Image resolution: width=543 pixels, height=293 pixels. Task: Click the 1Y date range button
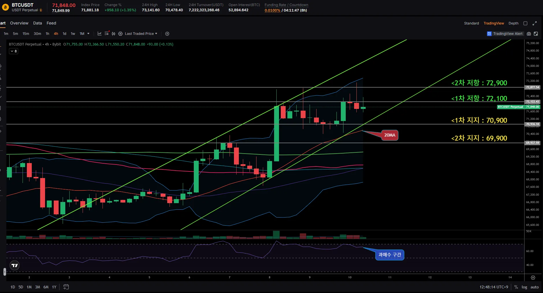click(54, 287)
